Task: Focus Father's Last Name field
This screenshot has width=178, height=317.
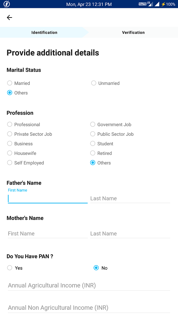Action: point(130,198)
